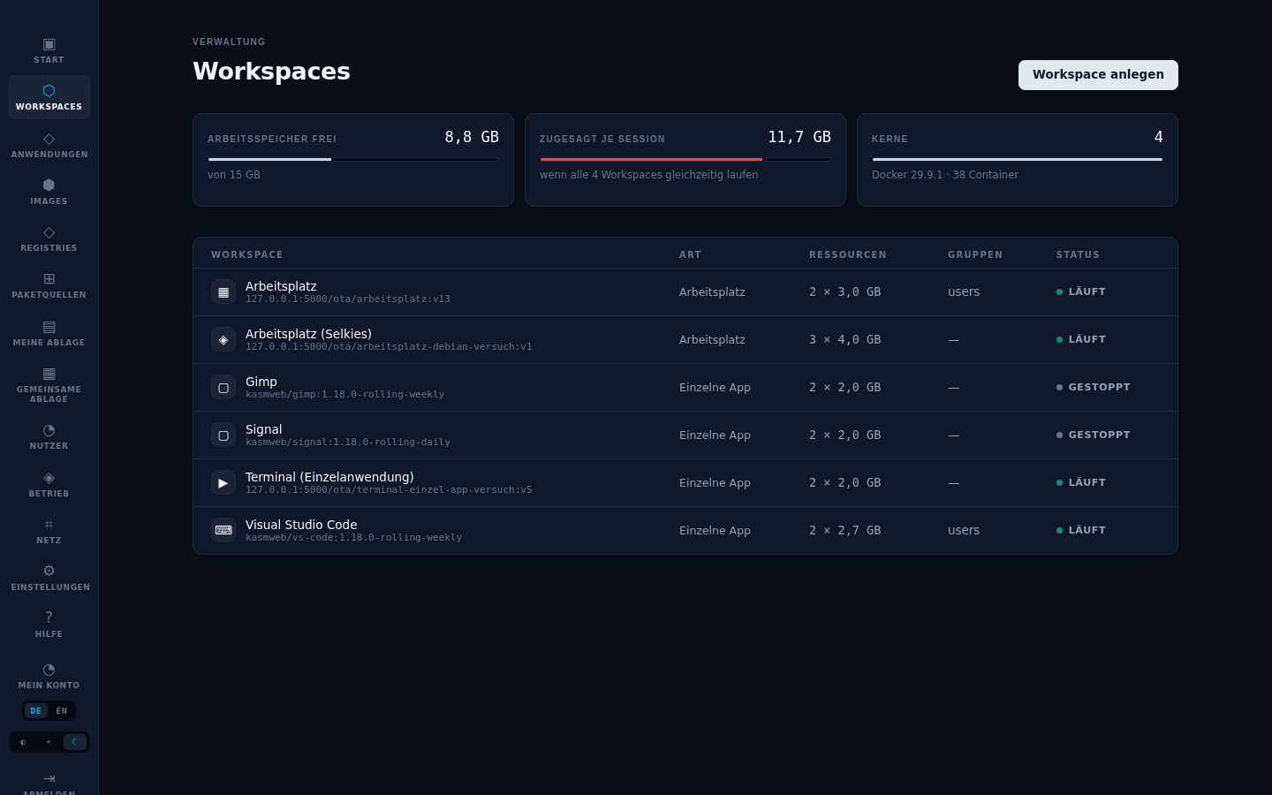Open Paketquellen in the sidebar
Image resolution: width=1272 pixels, height=795 pixels.
click(x=49, y=285)
